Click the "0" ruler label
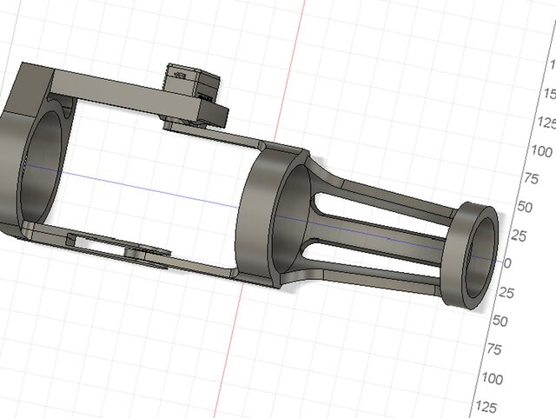556x418 pixels. (507, 263)
